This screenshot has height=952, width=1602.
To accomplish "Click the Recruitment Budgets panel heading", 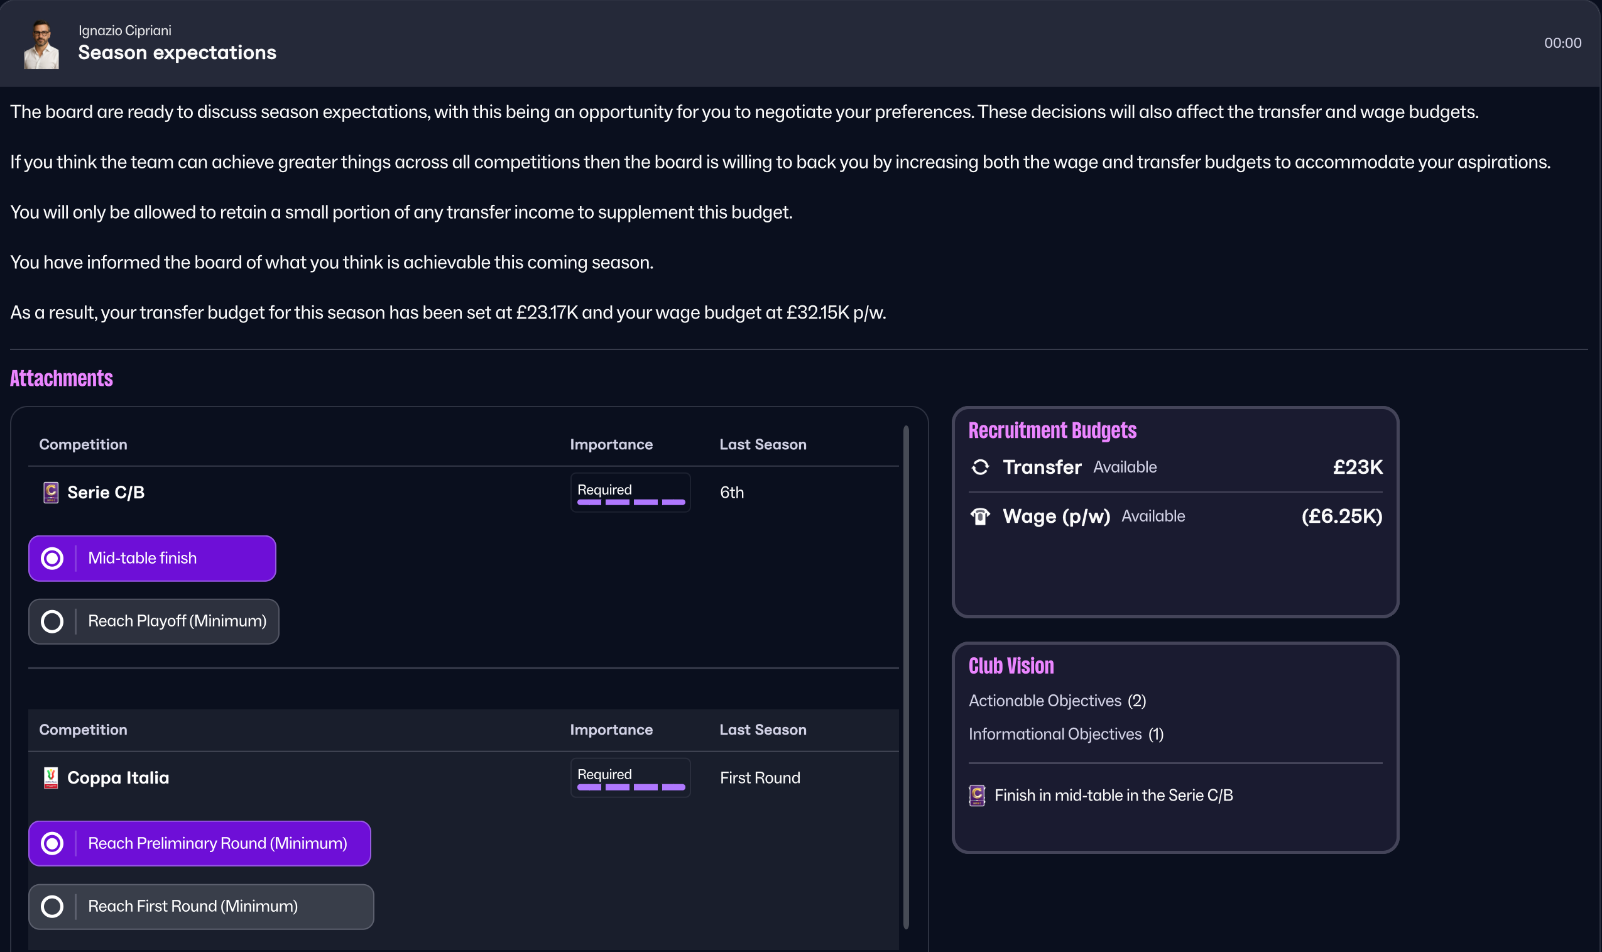I will pyautogui.click(x=1052, y=430).
